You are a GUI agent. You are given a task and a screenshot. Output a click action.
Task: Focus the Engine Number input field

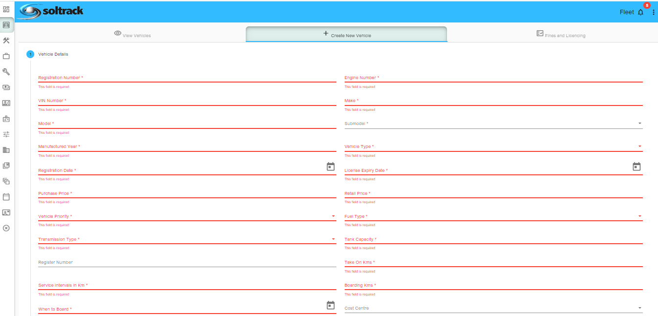tap(493, 78)
